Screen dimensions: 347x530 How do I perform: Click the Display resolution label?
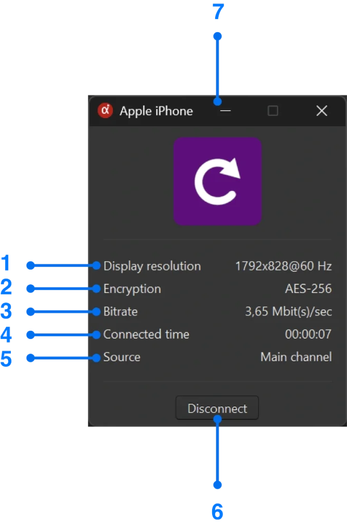coord(152,266)
